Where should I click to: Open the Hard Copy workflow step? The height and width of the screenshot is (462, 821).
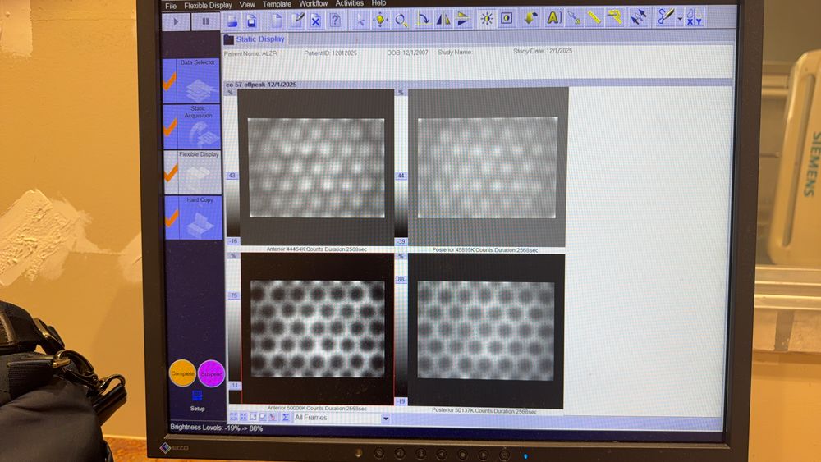pos(193,217)
